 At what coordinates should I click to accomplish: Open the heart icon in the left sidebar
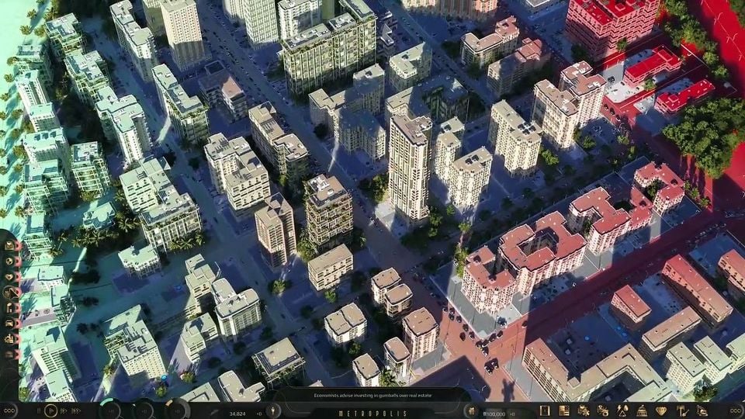tap(9, 276)
